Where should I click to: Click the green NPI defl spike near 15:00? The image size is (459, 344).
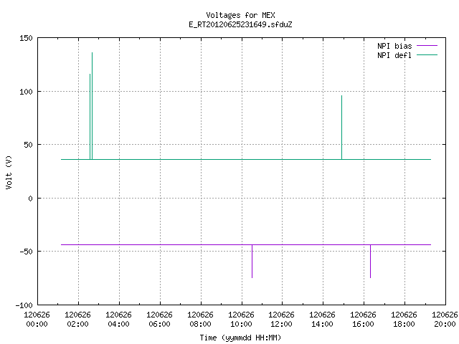pyautogui.click(x=341, y=128)
